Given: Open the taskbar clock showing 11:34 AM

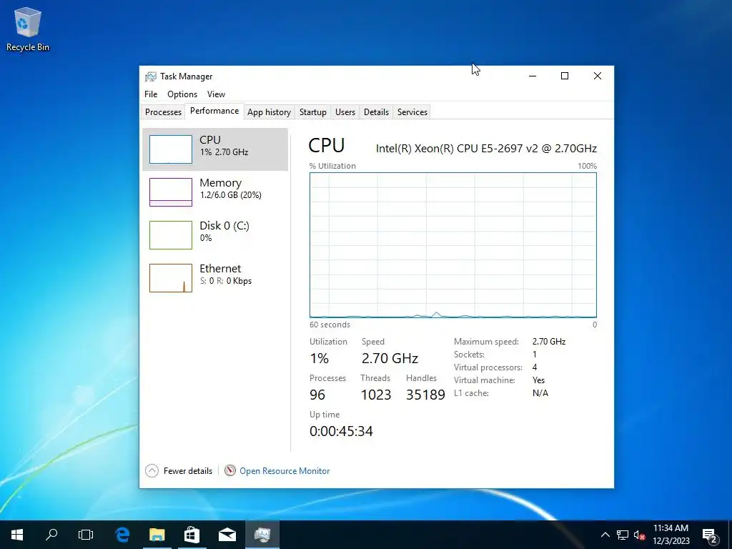Looking at the screenshot, I should (x=671, y=535).
